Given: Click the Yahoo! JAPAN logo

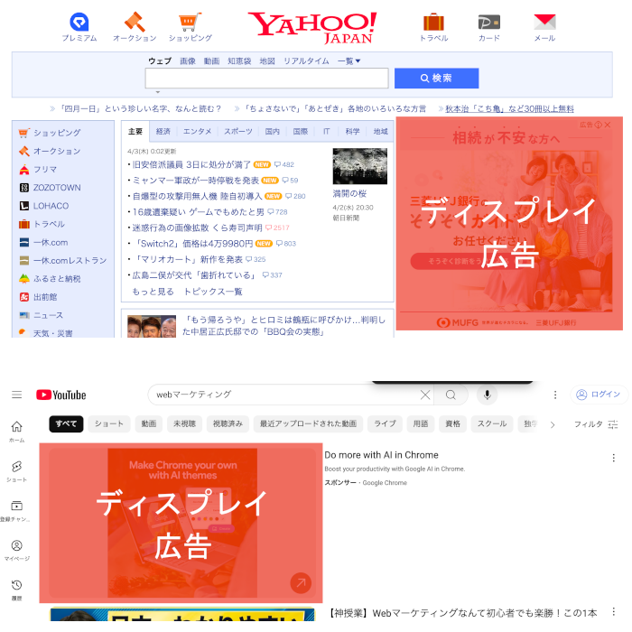Looking at the screenshot, I should (312, 27).
